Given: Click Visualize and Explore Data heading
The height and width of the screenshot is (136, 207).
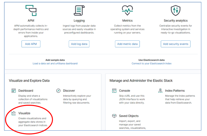Looking at the screenshot, I should click(29, 81).
